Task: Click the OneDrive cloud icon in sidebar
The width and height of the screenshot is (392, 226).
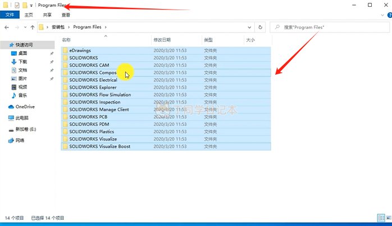Action: tap(11, 106)
